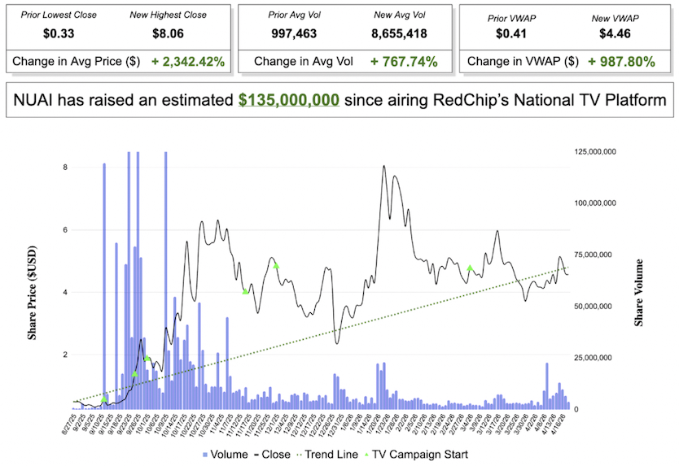Click the + 767.74% change figure
This screenshot has height=466, width=679.
pyautogui.click(x=404, y=62)
